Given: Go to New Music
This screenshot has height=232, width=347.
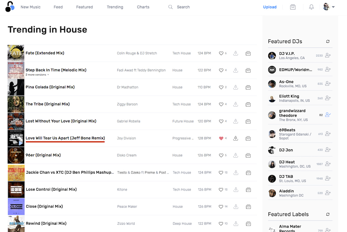Looking at the screenshot, I should [31, 7].
